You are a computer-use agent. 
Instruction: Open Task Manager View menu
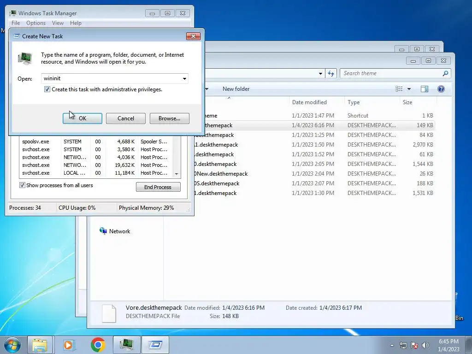pos(58,23)
